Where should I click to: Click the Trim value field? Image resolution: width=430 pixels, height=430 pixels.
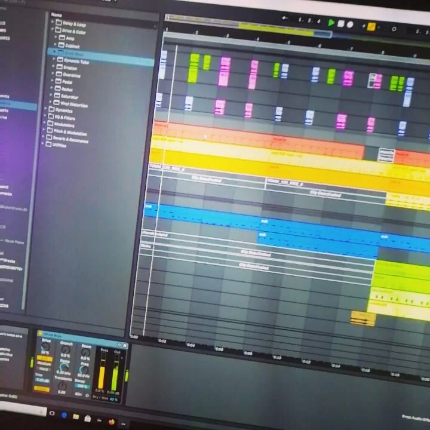coord(42,380)
